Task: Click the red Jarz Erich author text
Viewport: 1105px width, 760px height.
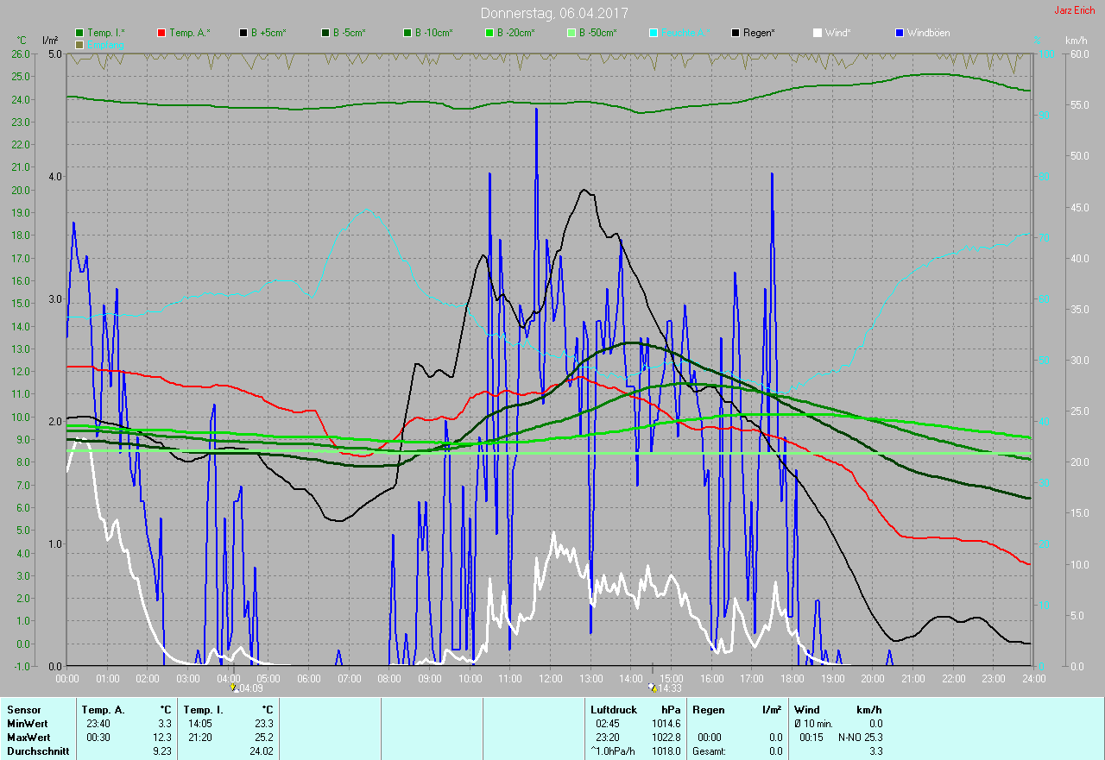Action: (x=1074, y=10)
